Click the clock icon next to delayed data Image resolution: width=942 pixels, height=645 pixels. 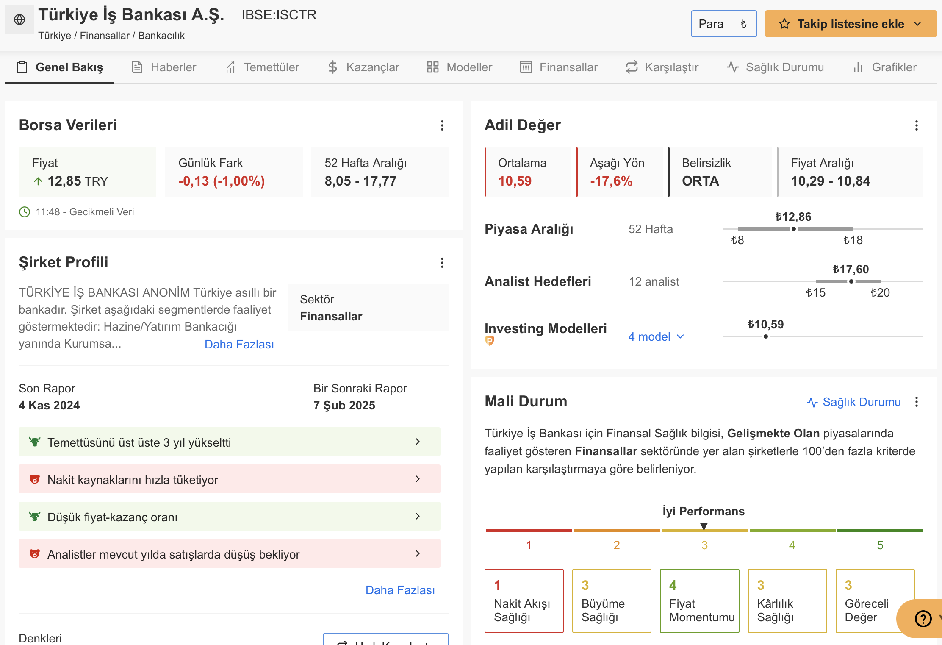pyautogui.click(x=25, y=212)
